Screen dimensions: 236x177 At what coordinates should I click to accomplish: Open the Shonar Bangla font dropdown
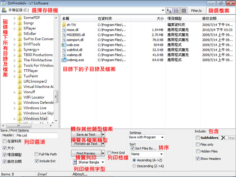[103, 162]
